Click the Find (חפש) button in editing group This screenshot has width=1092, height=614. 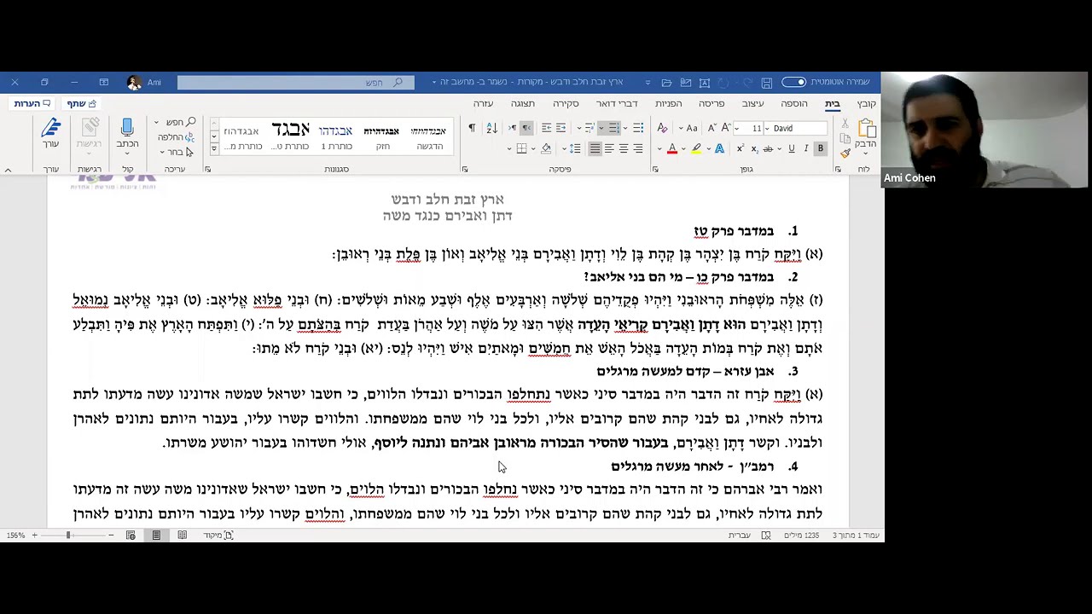pyautogui.click(x=180, y=123)
